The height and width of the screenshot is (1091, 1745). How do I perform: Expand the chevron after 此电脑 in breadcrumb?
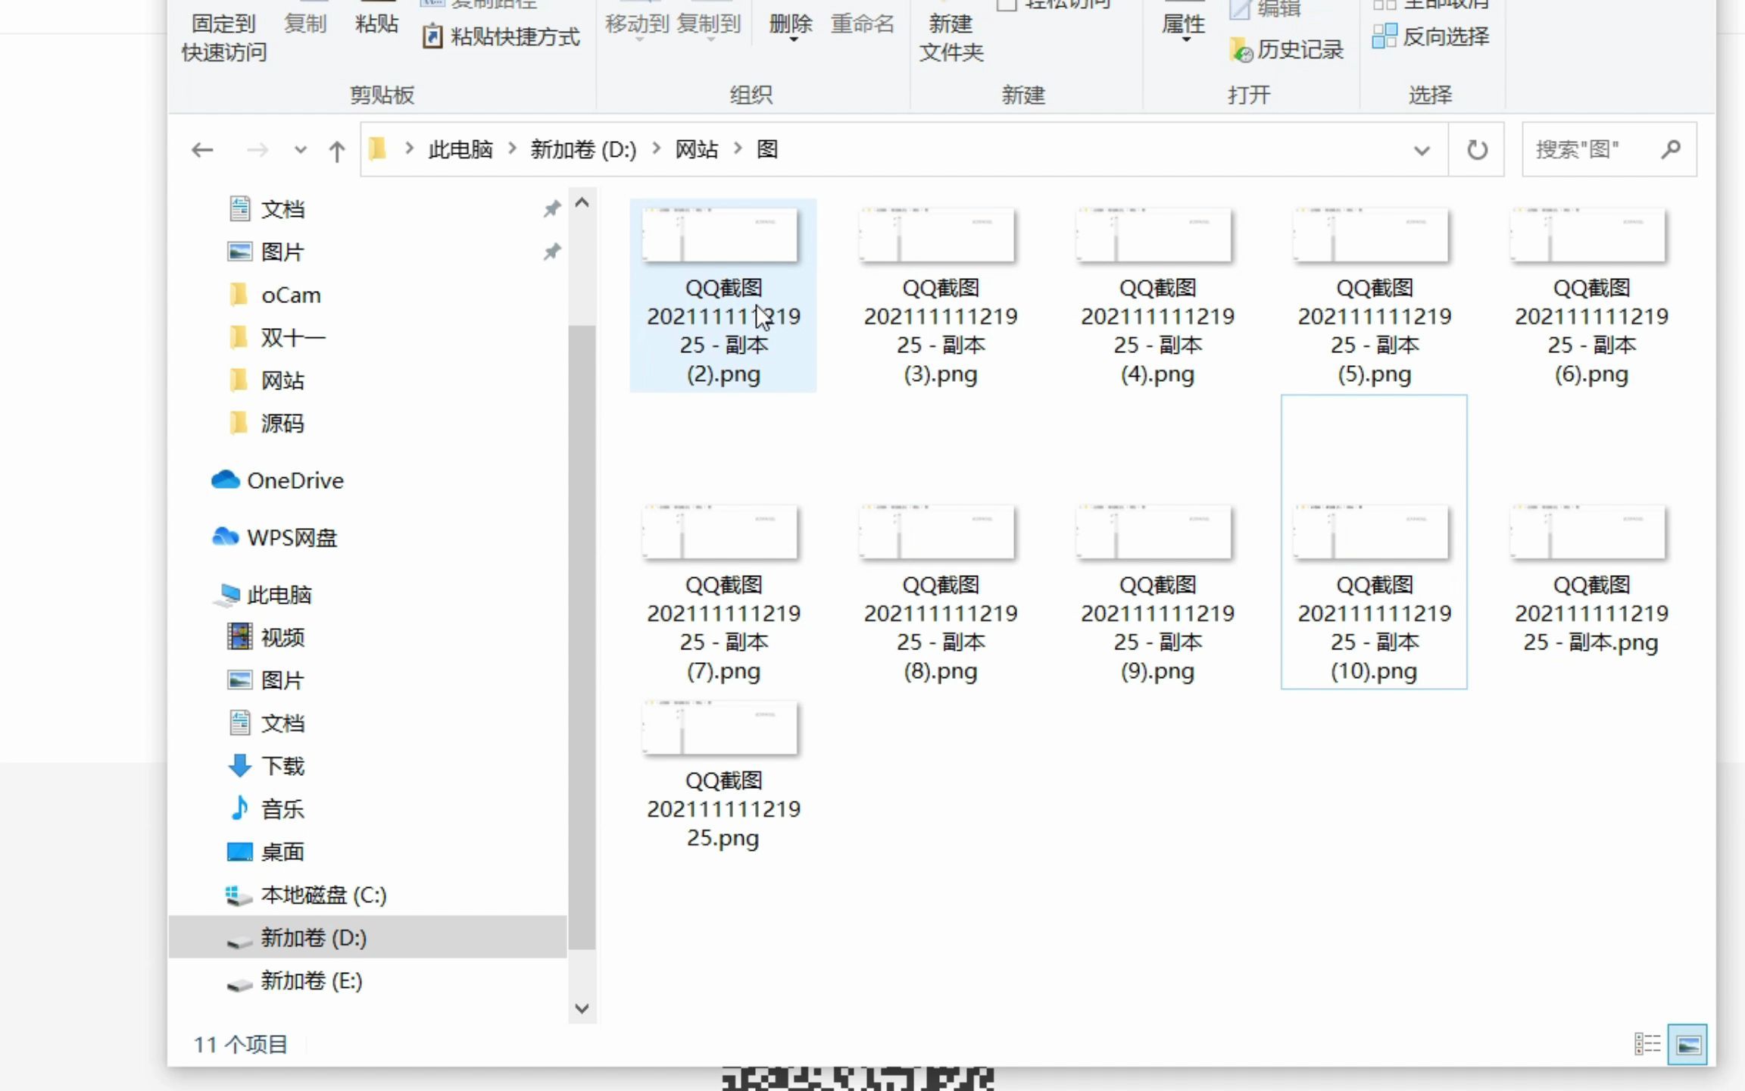[x=513, y=149]
